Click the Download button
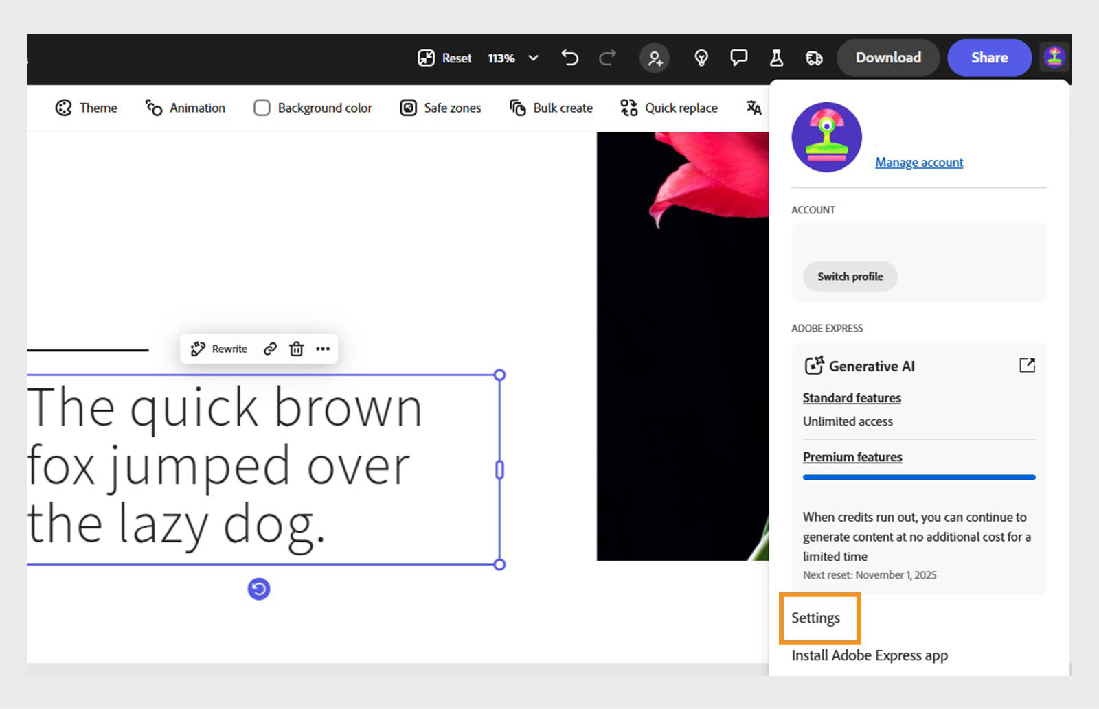The height and width of the screenshot is (709, 1099). coord(888,58)
